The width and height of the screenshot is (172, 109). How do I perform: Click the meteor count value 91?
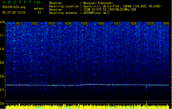pyautogui.click(x=40, y=13)
